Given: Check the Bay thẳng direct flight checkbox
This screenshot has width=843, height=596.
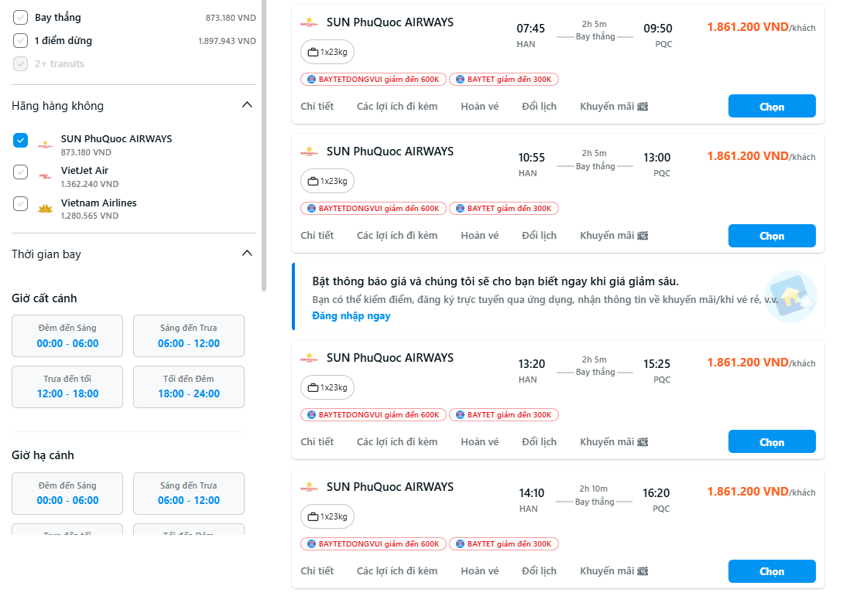Looking at the screenshot, I should pos(21,17).
